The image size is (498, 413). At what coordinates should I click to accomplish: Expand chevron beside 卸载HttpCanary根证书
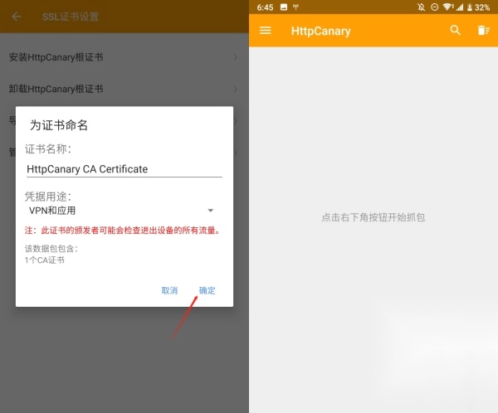point(236,89)
